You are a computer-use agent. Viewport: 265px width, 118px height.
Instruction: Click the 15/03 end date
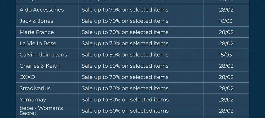pyautogui.click(x=225, y=55)
